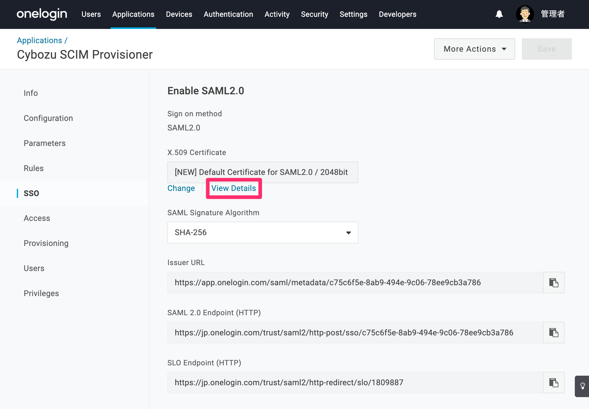Switch to the Access tab

[37, 218]
